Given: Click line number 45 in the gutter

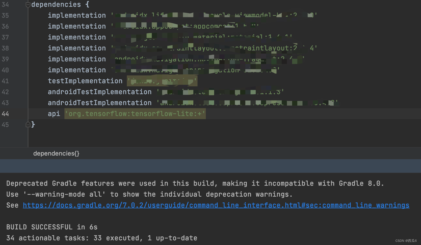Looking at the screenshot, I should [5, 125].
